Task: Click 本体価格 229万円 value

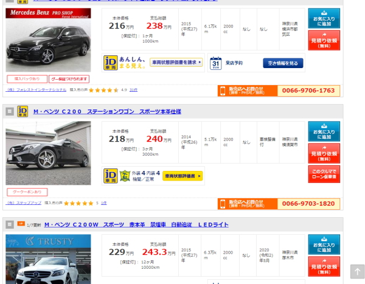Action: [121, 252]
